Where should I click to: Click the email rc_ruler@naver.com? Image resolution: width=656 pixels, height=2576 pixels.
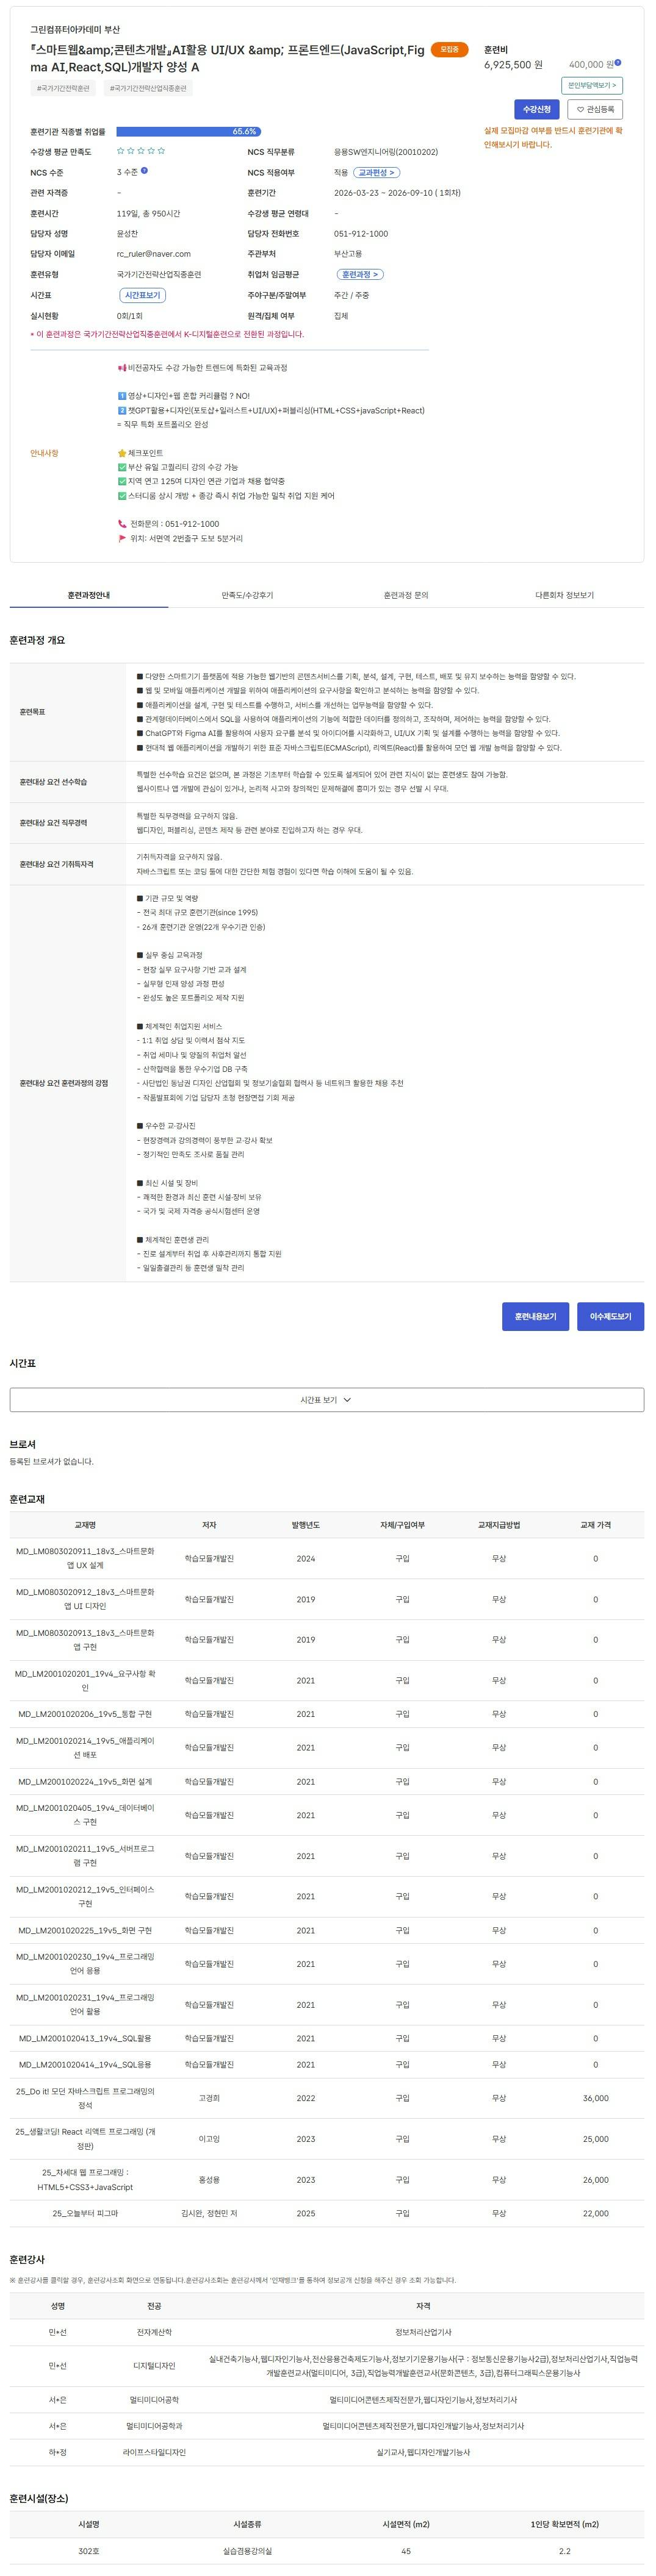pos(153,254)
